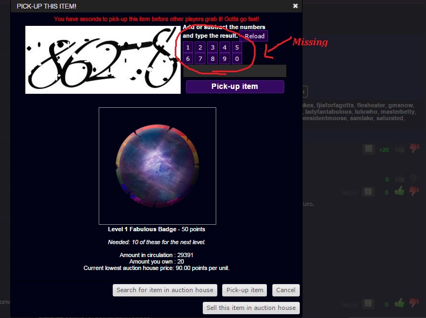Image resolution: width=426 pixels, height=318 pixels.
Task: Click Reply link on the bottom-most comment
Action: click(349, 305)
